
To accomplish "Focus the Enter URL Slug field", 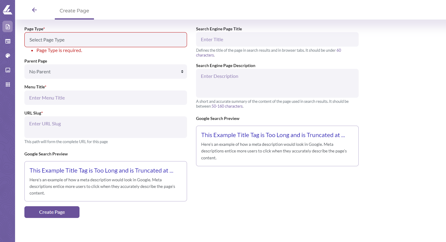I will click(x=106, y=127).
